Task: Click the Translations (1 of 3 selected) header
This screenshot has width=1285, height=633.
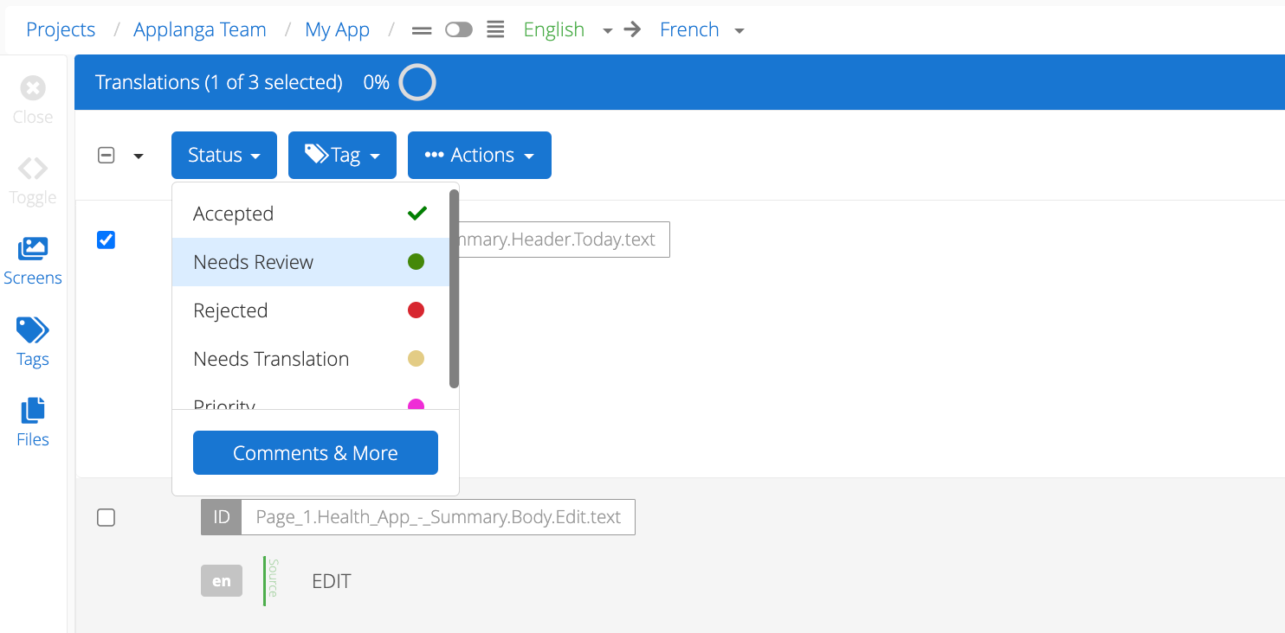Action: 219,82
